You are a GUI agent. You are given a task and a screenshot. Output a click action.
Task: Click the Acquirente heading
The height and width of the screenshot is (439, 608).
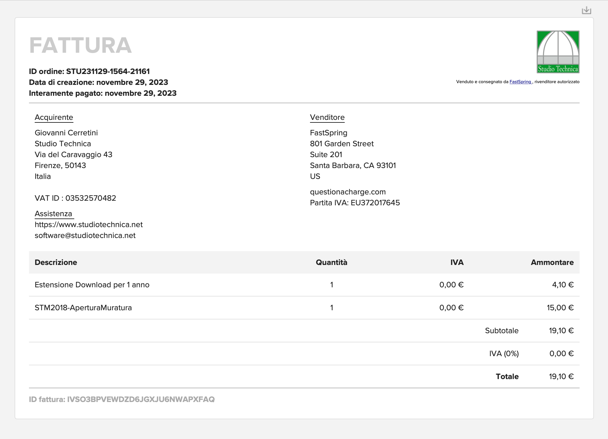[x=54, y=117]
